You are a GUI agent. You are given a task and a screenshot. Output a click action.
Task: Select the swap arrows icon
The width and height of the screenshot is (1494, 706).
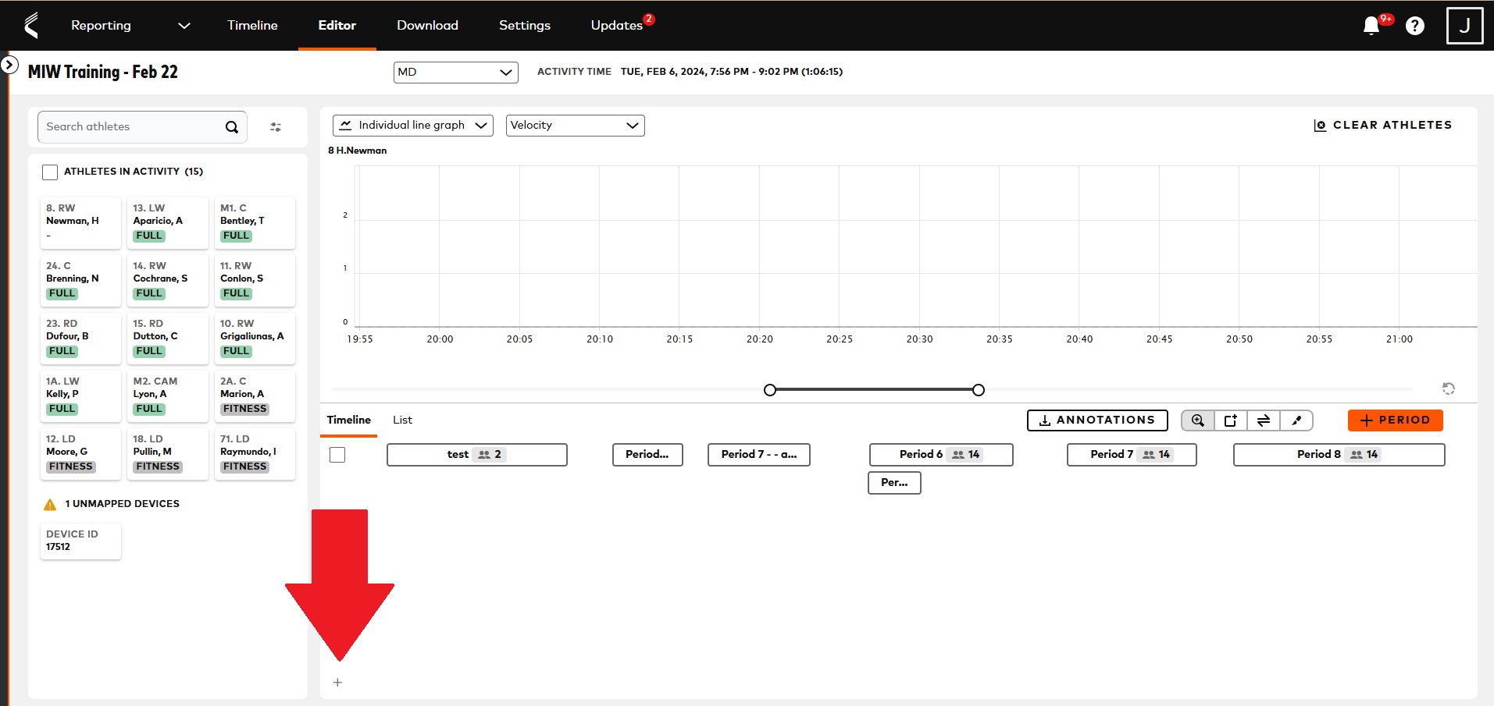click(x=1264, y=420)
